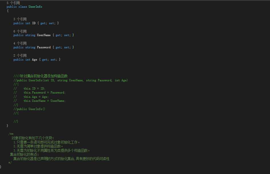Click the '5 个引用' CodeLens above class UserInfo

point(13,3)
